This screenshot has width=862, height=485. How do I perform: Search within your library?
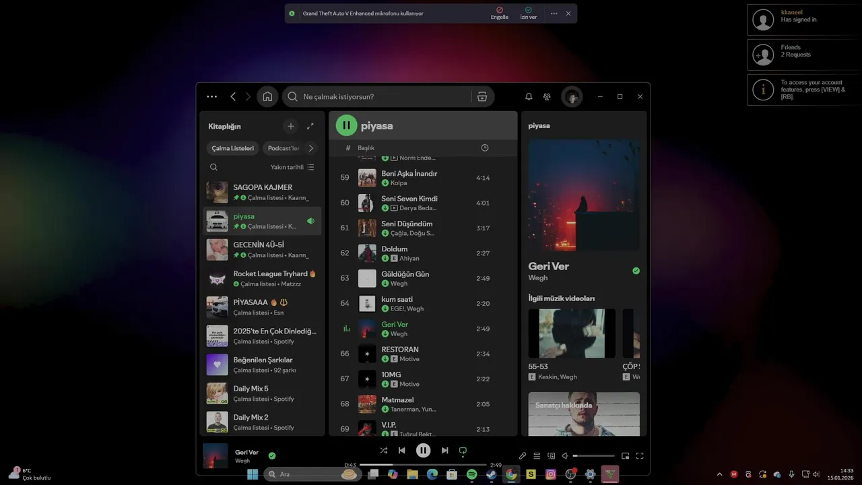tap(213, 167)
